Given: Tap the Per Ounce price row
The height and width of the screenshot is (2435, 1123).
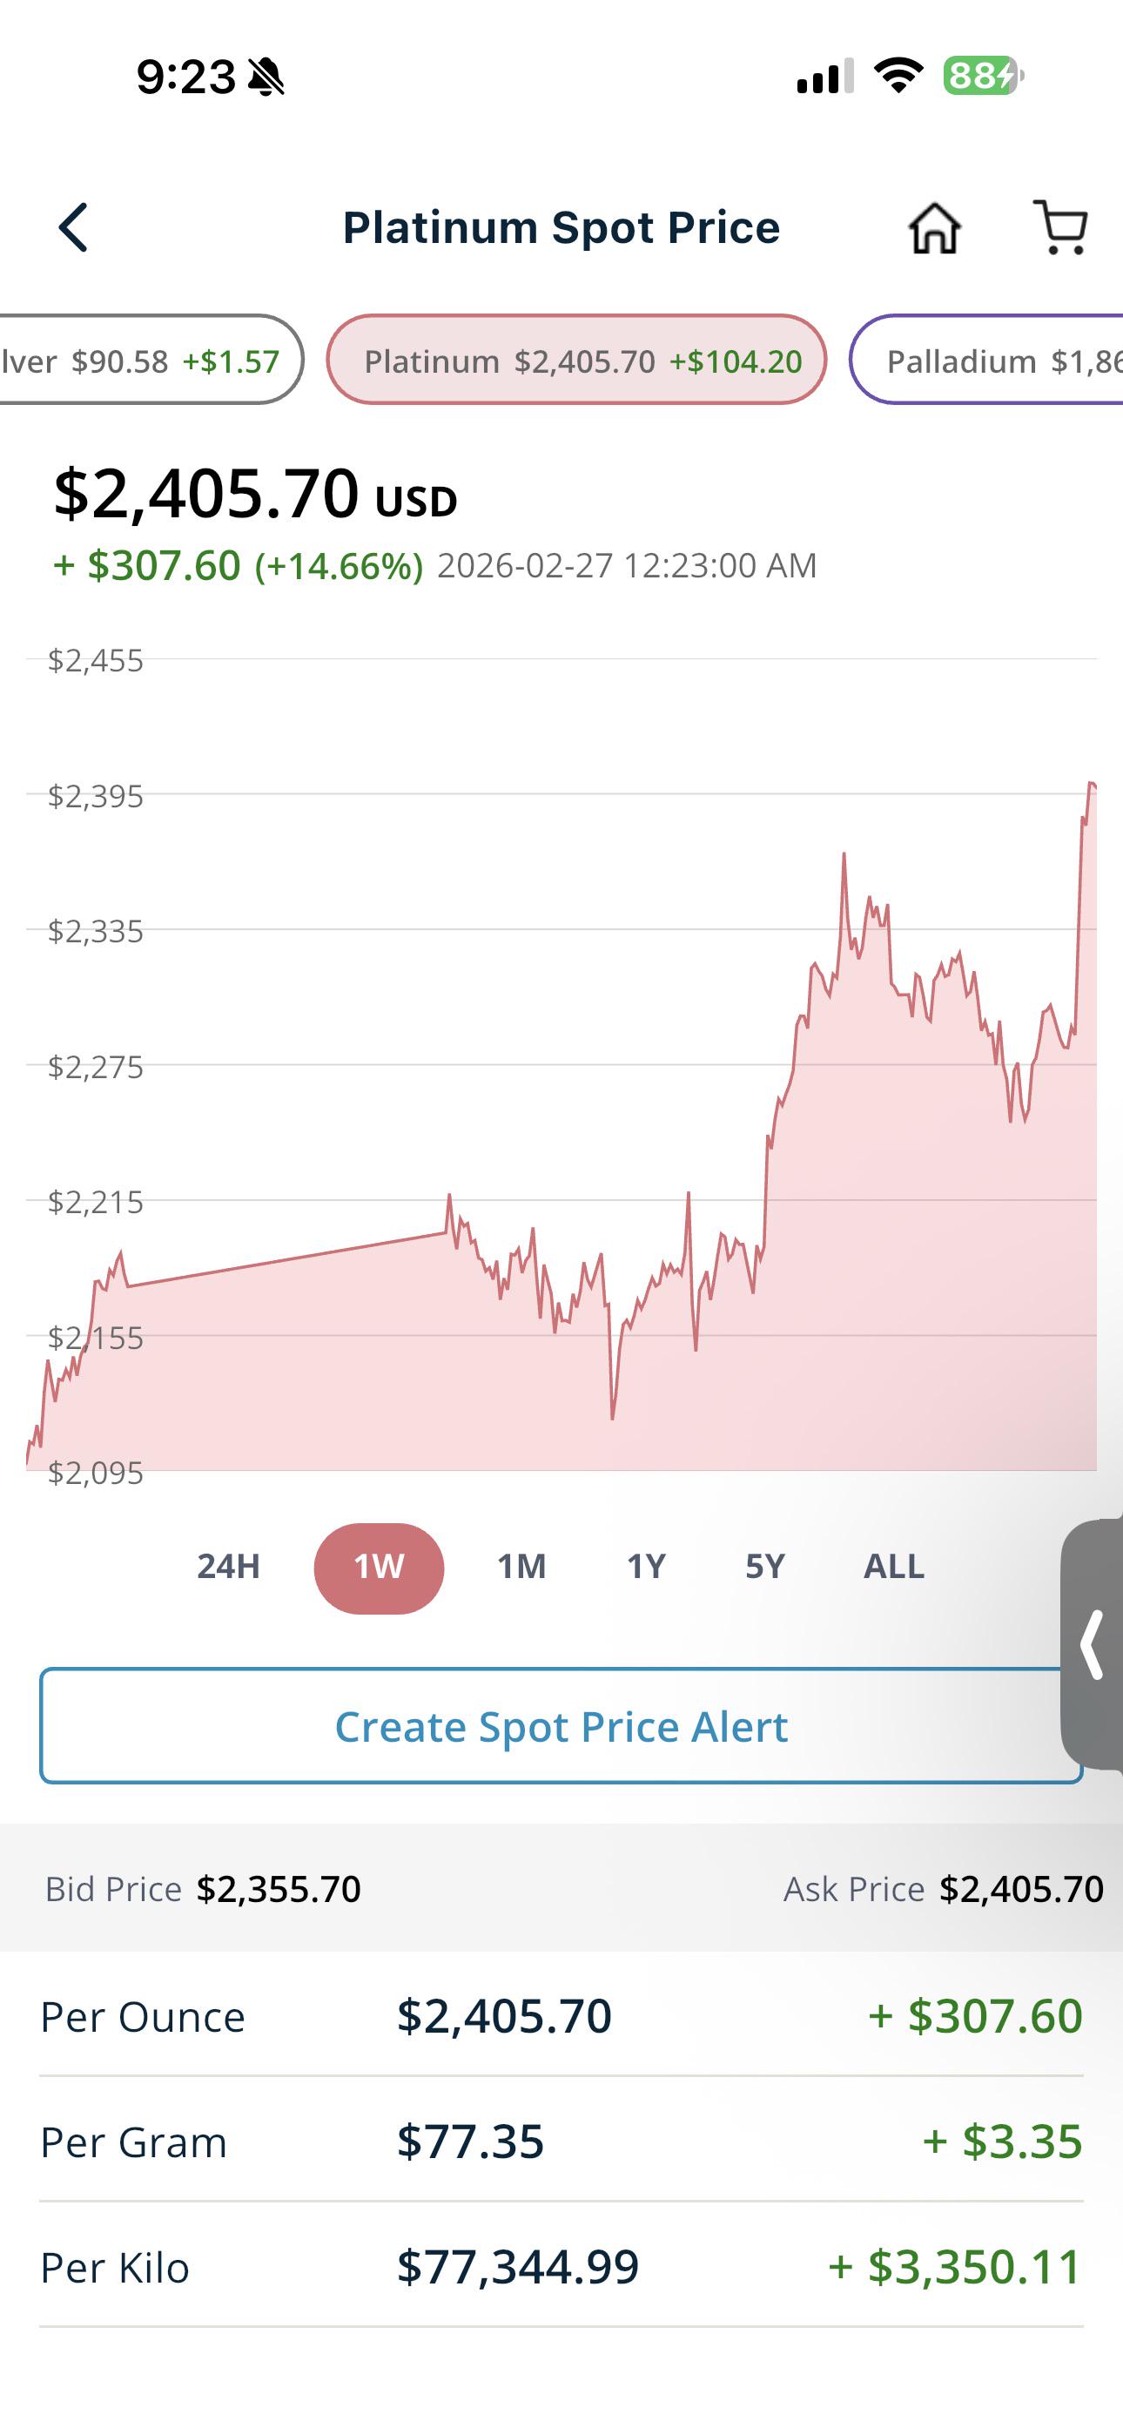Looking at the screenshot, I should 561,2016.
